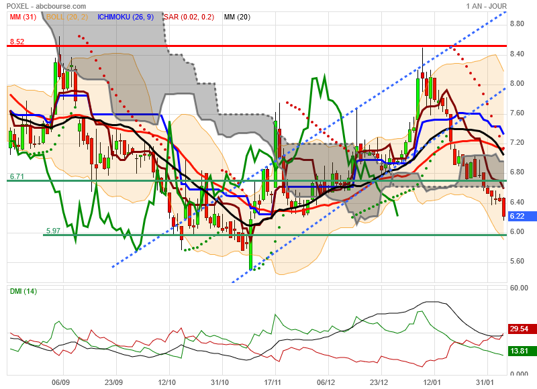537x389 pixels.
Task: Click the 8.40 price axis label
Action: (x=517, y=54)
